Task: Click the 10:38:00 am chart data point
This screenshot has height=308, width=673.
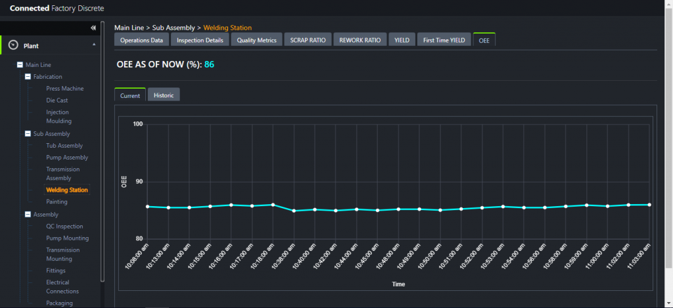Action: 294,211
